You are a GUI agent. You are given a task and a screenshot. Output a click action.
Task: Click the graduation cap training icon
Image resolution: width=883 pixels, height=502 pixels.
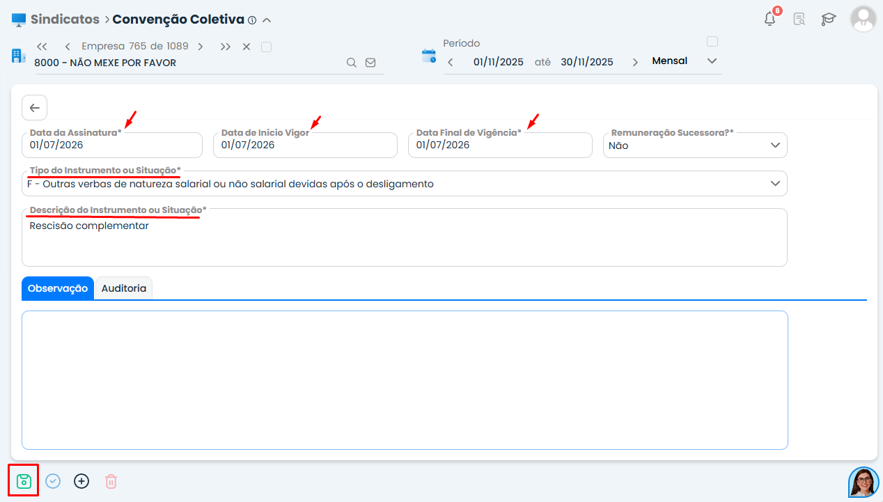(829, 19)
